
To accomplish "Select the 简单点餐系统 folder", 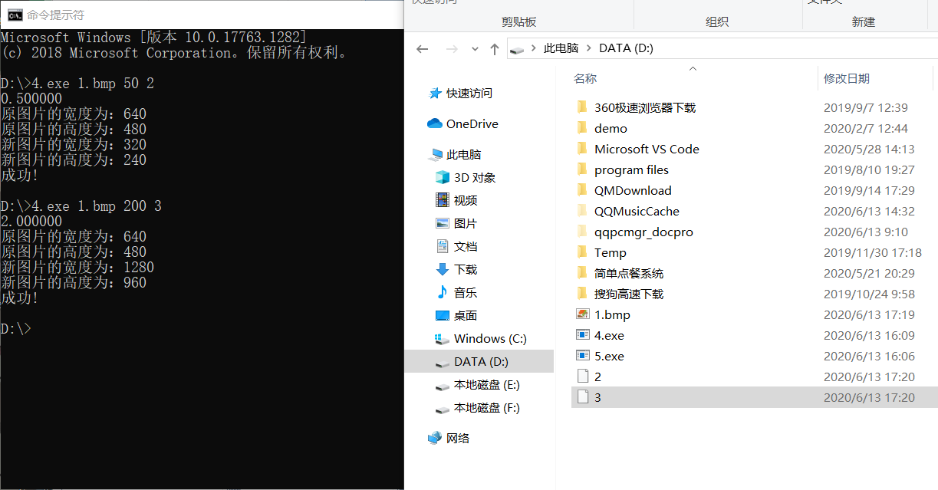I will click(x=629, y=273).
